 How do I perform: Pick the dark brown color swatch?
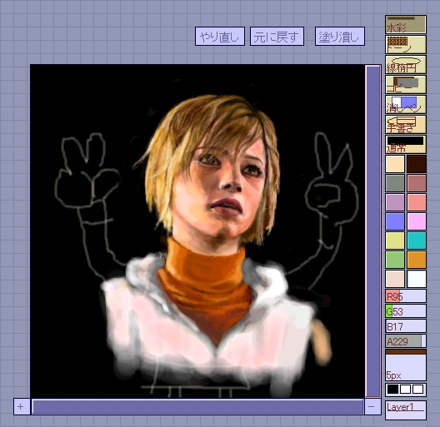tap(417, 164)
